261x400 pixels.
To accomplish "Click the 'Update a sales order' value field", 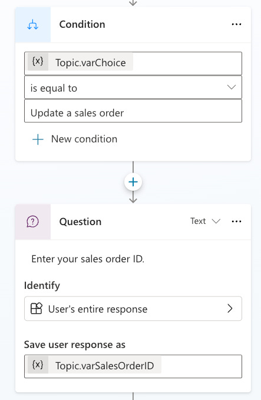I will coord(133,111).
